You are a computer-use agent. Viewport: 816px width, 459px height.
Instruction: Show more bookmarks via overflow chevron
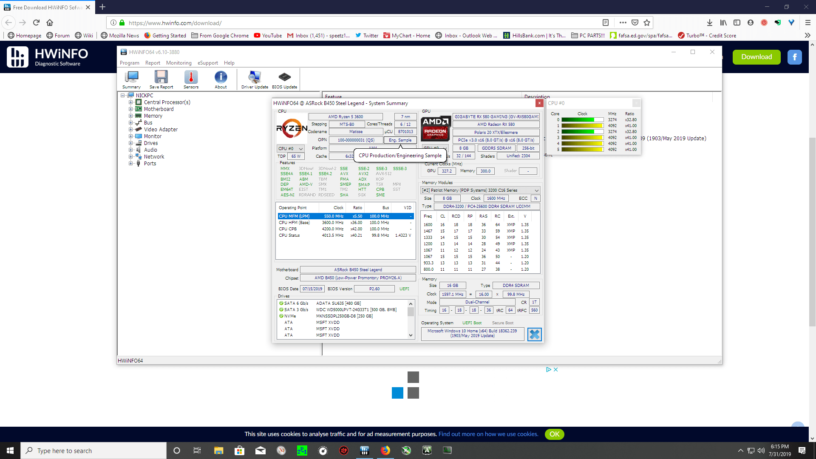click(x=807, y=36)
